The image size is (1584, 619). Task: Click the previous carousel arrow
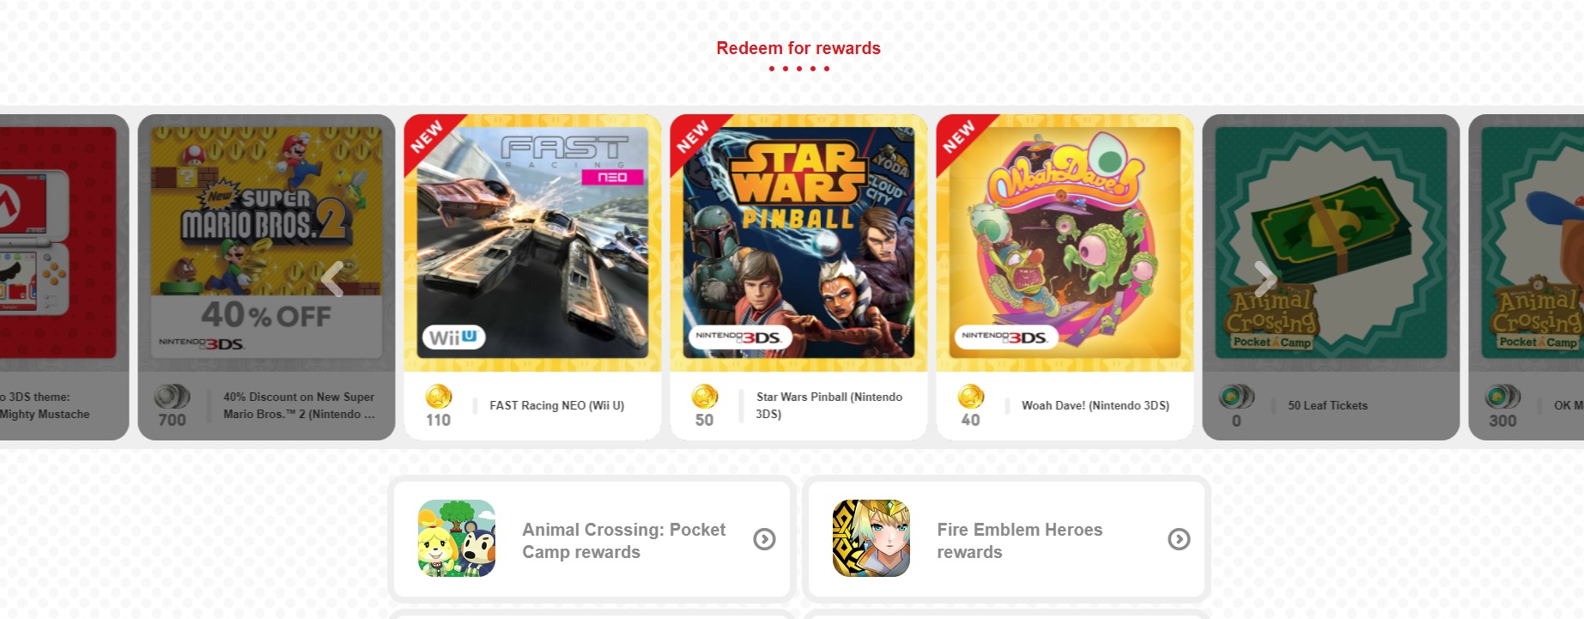(332, 278)
